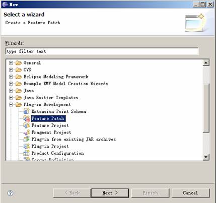Select the Extension Point Schema entry
Screen dimensions: 216x203
click(x=59, y=111)
